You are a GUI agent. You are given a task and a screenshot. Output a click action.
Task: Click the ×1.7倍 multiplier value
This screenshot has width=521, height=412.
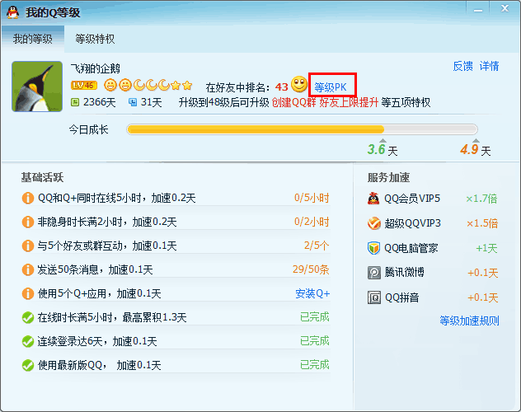[481, 199]
